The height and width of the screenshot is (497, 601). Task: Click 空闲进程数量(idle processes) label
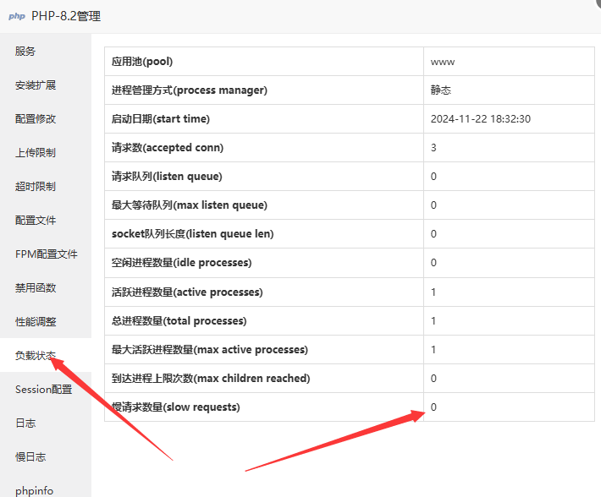(x=182, y=263)
